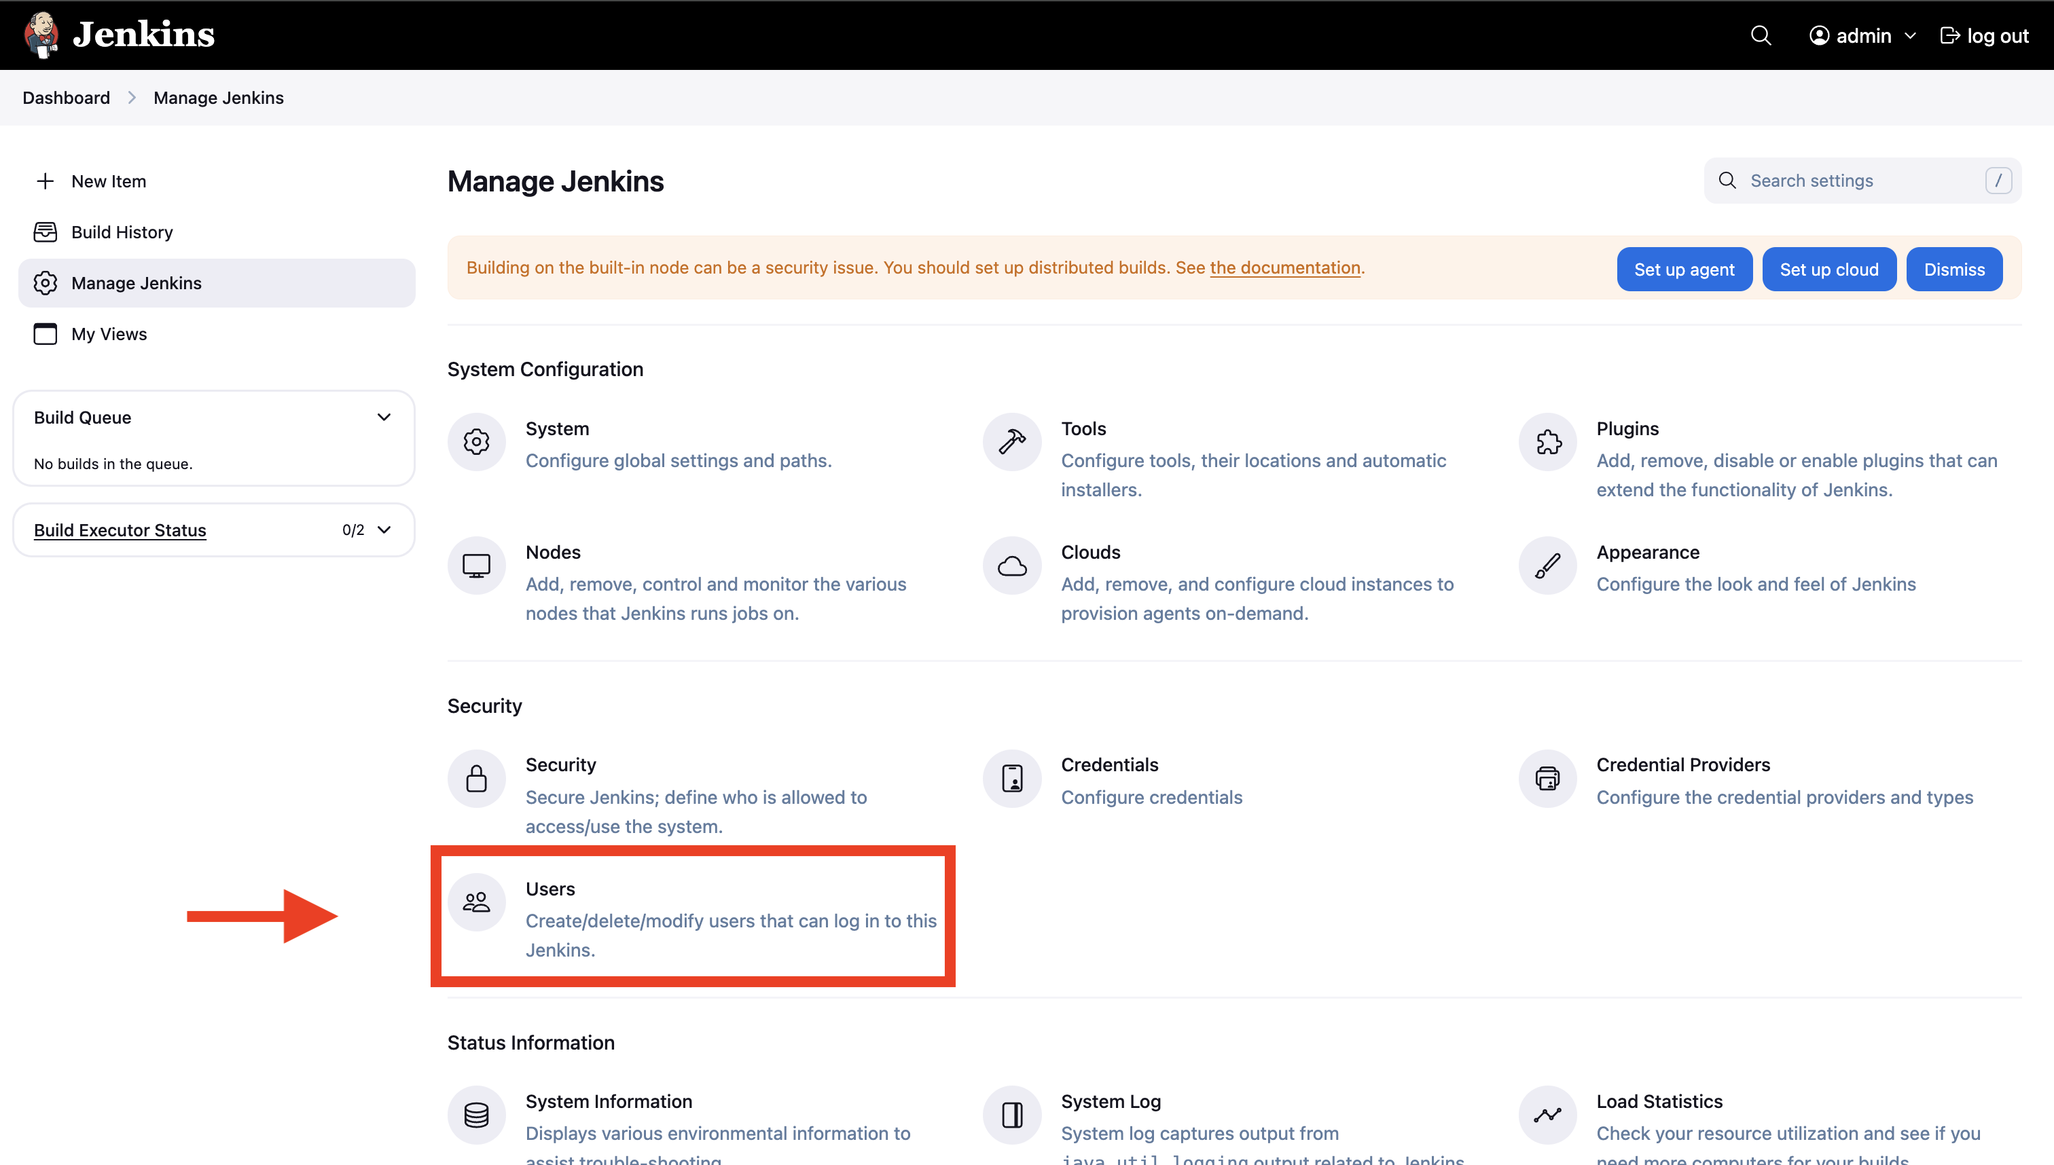Image resolution: width=2054 pixels, height=1165 pixels.
Task: Open the Credential Providers icon
Action: point(1547,779)
